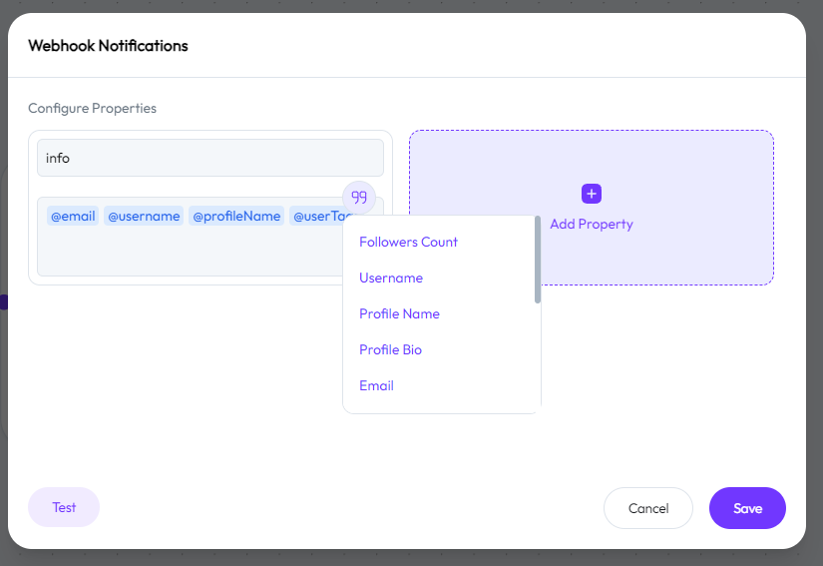Click empty space in the variables text area

point(189,252)
